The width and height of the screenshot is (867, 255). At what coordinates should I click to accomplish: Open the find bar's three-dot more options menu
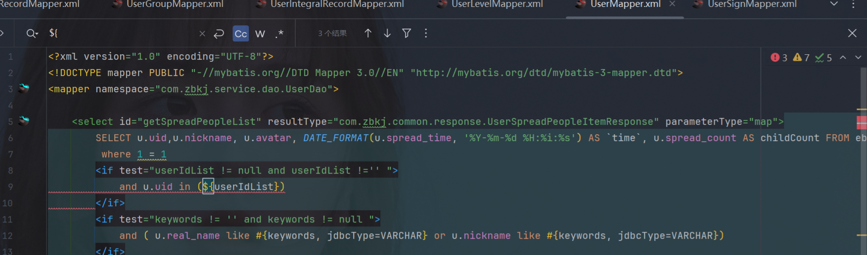426,33
